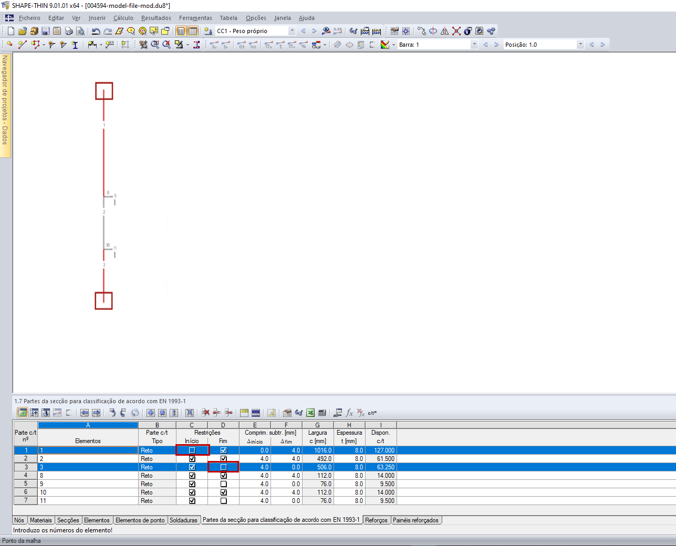Screen dimensions: 676x546
Task: Click the colored results display icon
Action: coord(385,45)
